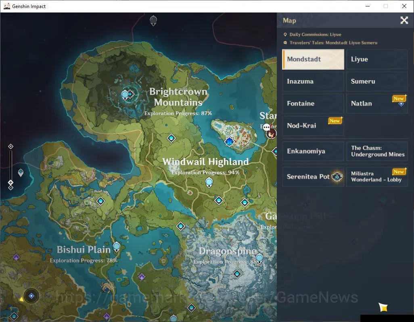Click the speech bubble above the avatar

(266, 127)
